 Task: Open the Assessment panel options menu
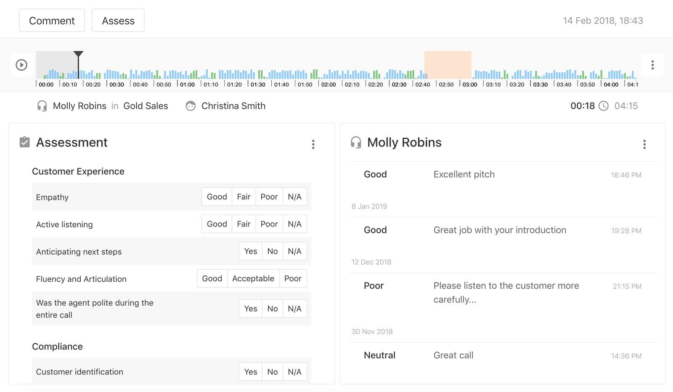pyautogui.click(x=313, y=144)
